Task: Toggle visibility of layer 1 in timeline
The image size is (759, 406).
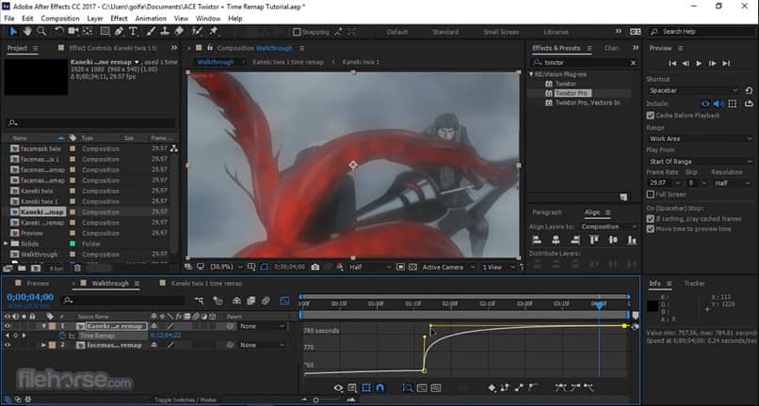Action: click(8, 326)
